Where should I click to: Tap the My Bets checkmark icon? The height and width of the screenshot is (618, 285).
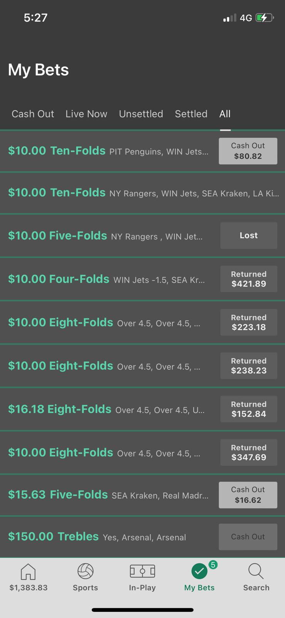[x=199, y=571]
